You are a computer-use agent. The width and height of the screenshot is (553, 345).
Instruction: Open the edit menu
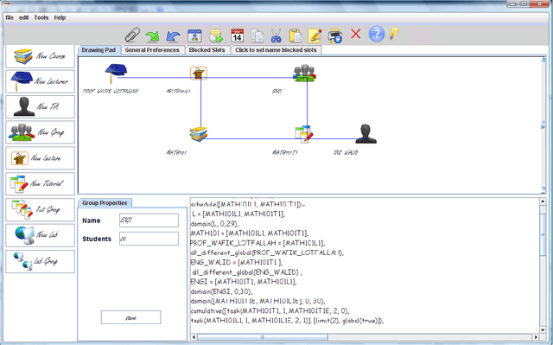(x=23, y=17)
